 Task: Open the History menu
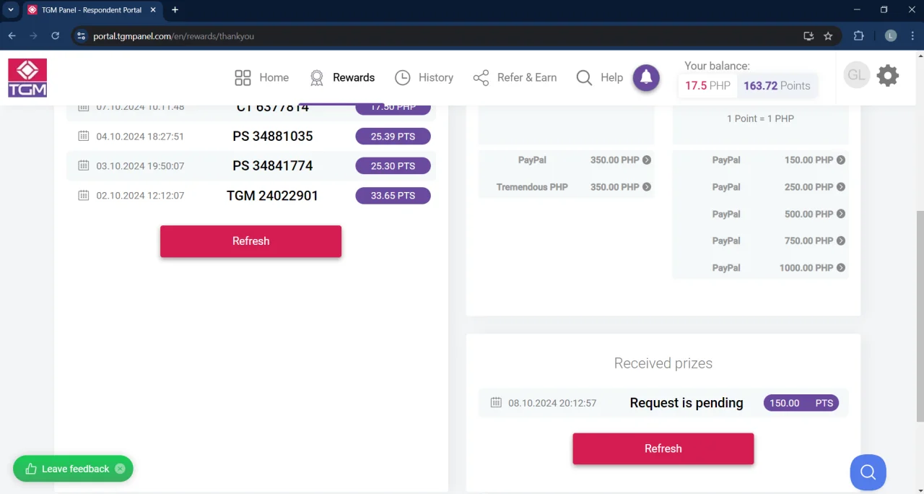pyautogui.click(x=424, y=77)
